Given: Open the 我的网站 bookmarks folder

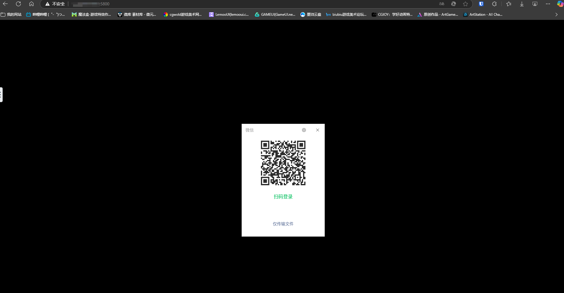Looking at the screenshot, I should click(x=11, y=15).
